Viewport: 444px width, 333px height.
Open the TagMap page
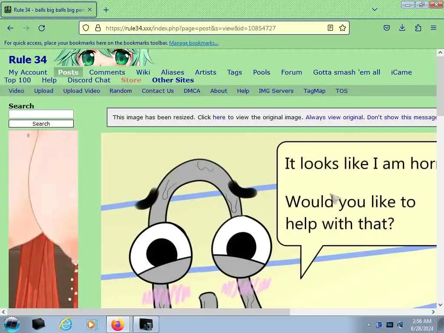pos(314,91)
